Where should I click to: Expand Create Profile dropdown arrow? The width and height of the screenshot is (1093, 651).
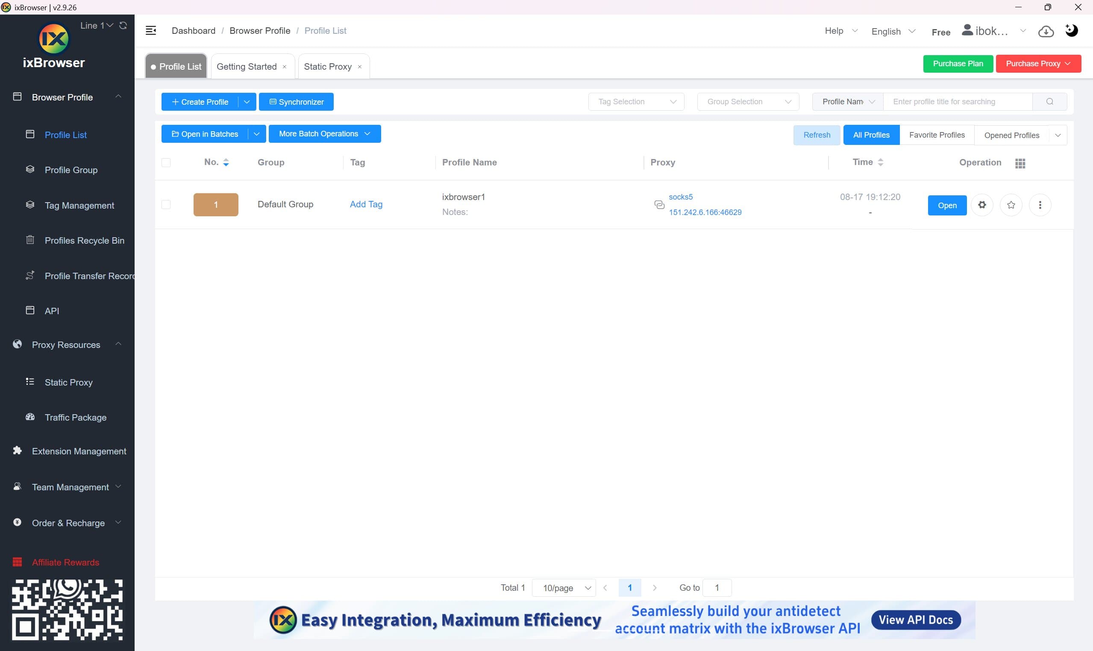(x=247, y=102)
